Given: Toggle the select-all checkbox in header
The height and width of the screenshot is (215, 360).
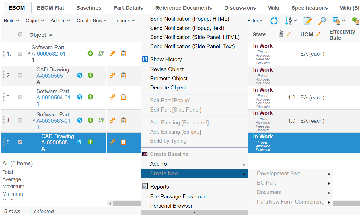Looking at the screenshot, I should (x=20, y=35).
